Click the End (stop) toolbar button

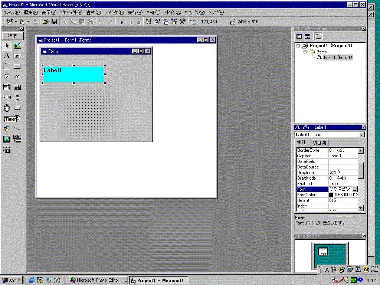click(x=139, y=22)
